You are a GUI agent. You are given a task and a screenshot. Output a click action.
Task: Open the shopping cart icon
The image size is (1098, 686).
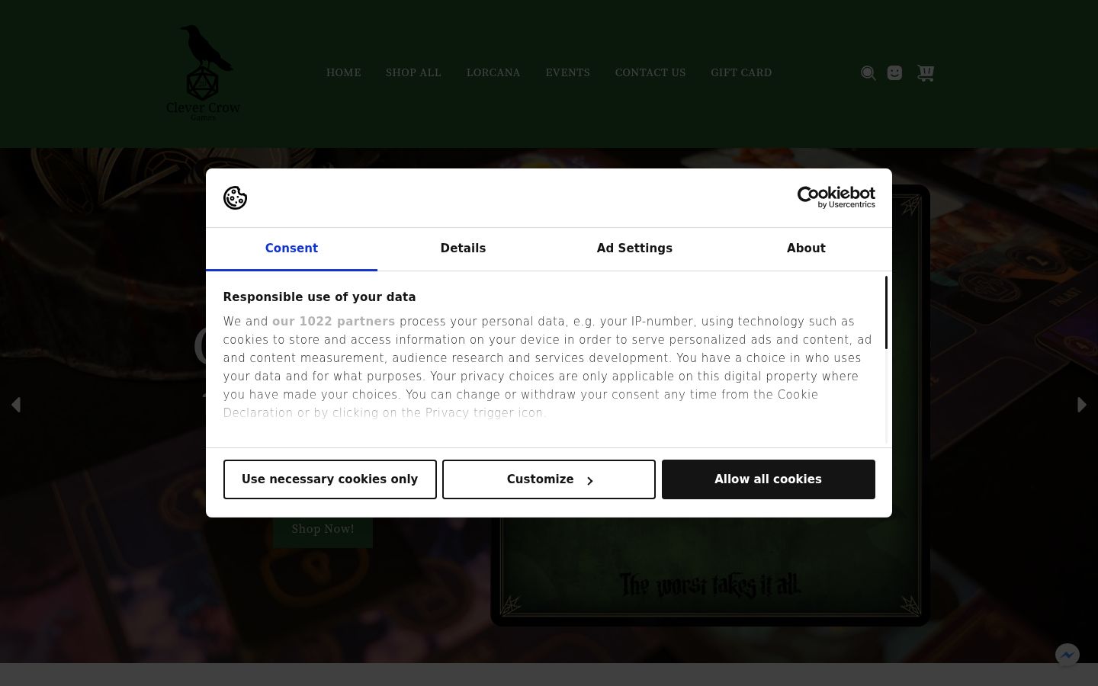pos(925,73)
